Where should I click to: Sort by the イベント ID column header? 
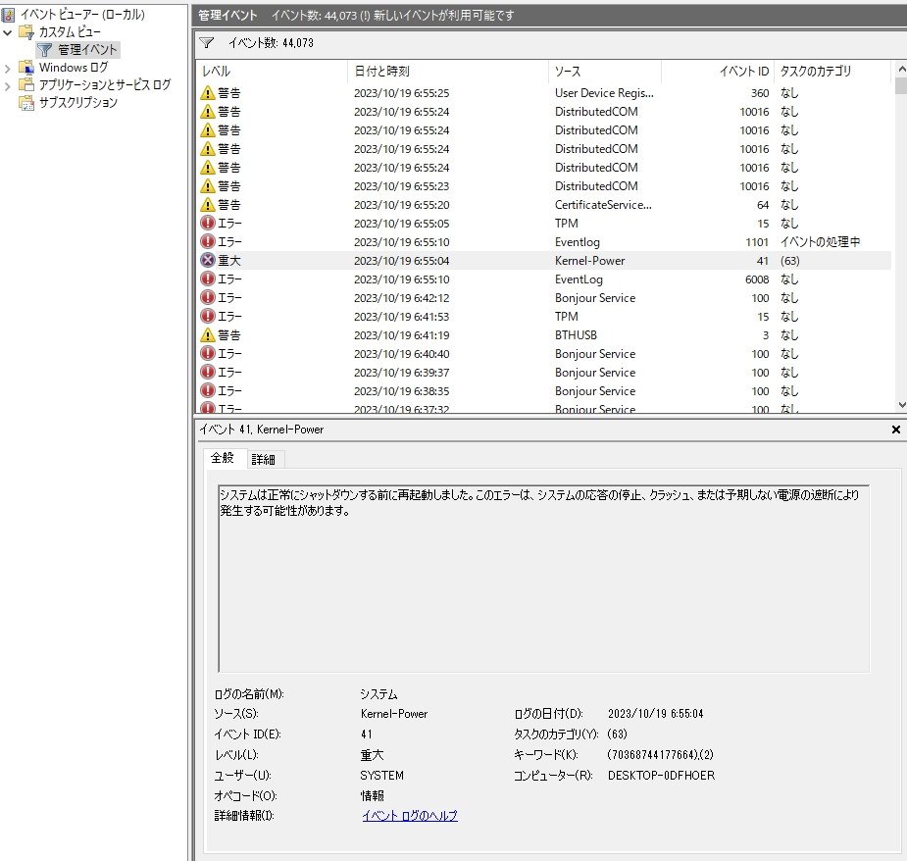click(718, 72)
